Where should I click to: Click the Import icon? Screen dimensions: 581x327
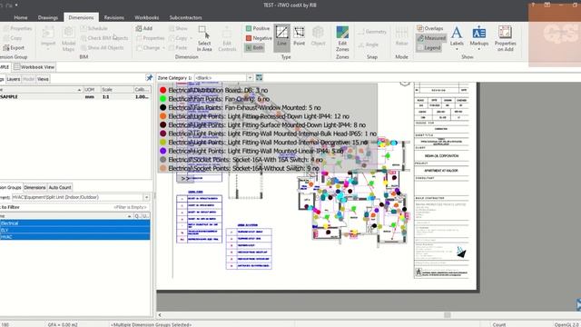[x=48, y=36]
